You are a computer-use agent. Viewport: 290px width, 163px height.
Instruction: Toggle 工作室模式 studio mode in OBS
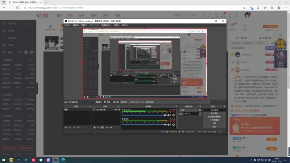214,120
